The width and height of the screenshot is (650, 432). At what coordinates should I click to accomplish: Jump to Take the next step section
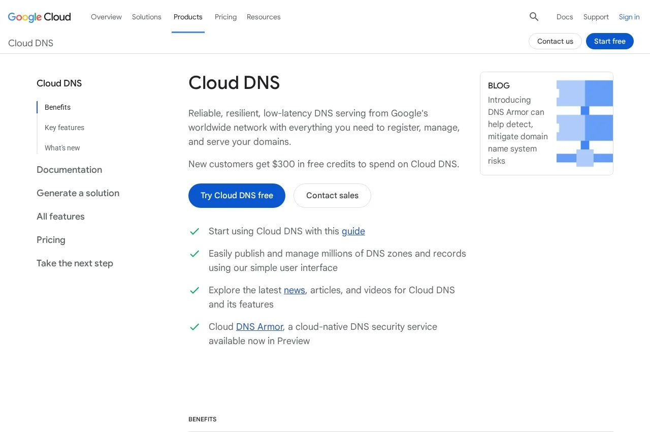click(x=75, y=263)
